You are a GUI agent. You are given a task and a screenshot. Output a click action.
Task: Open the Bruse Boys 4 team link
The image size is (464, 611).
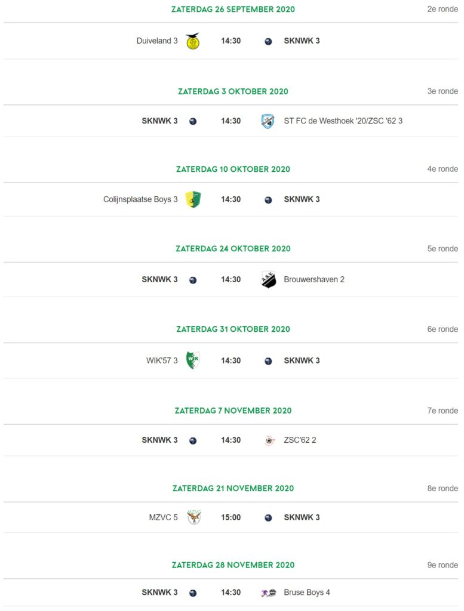[307, 593]
